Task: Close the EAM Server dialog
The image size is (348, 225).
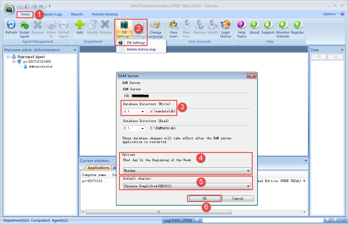Action: point(251,76)
